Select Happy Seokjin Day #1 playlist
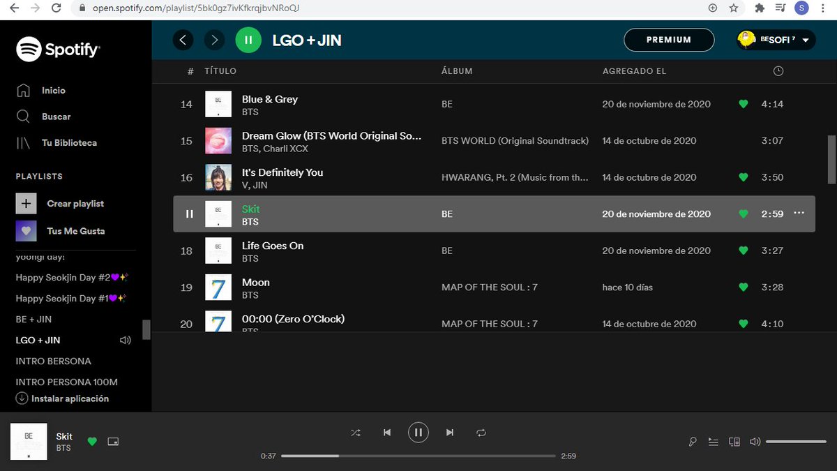The width and height of the screenshot is (837, 471). 72,299
